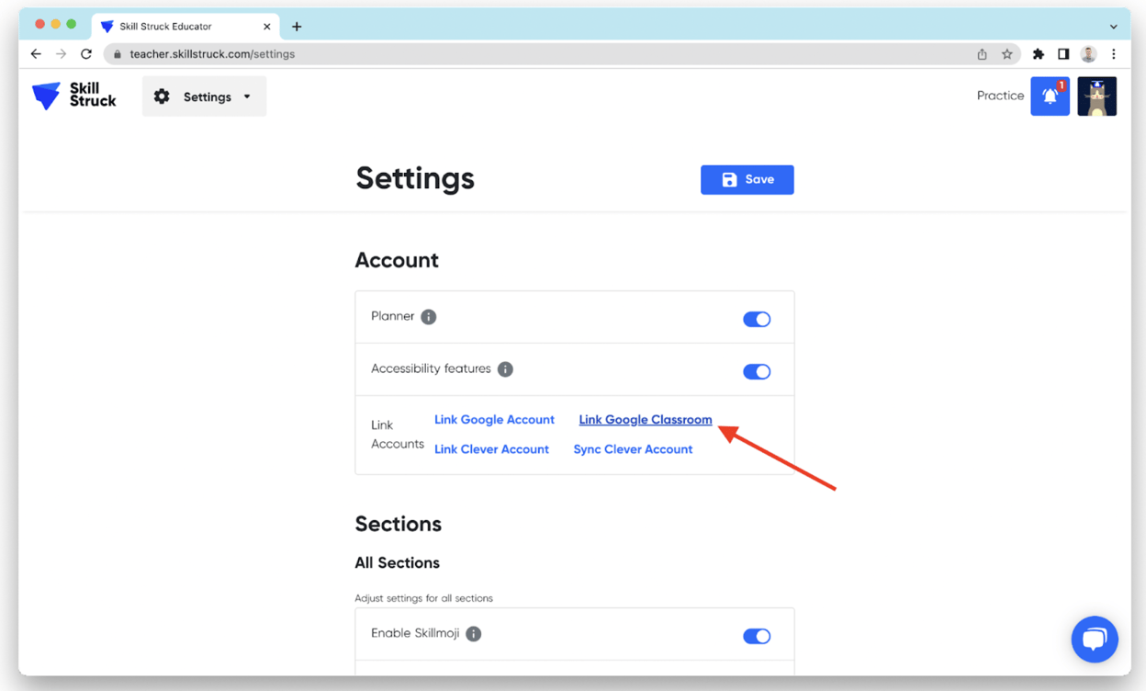This screenshot has height=691, width=1146.
Task: Click the Skill Struck logo
Action: point(73,96)
